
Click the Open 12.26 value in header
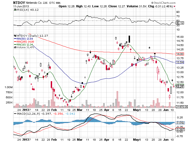(67, 6)
